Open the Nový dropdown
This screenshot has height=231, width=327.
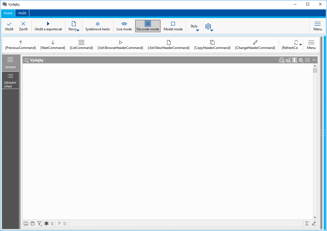click(x=73, y=26)
